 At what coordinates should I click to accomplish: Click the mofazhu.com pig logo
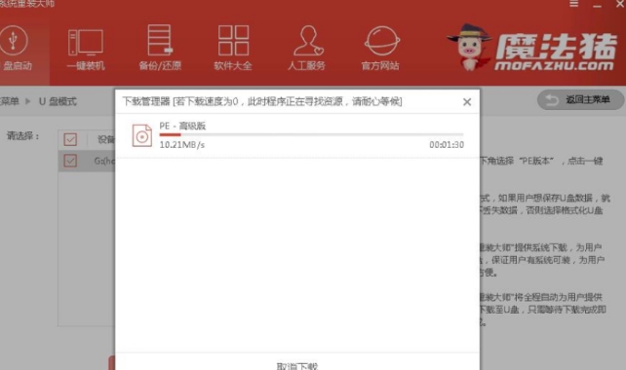(x=531, y=48)
